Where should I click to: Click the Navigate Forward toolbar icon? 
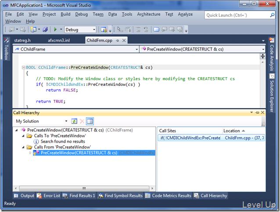click(x=23, y=29)
